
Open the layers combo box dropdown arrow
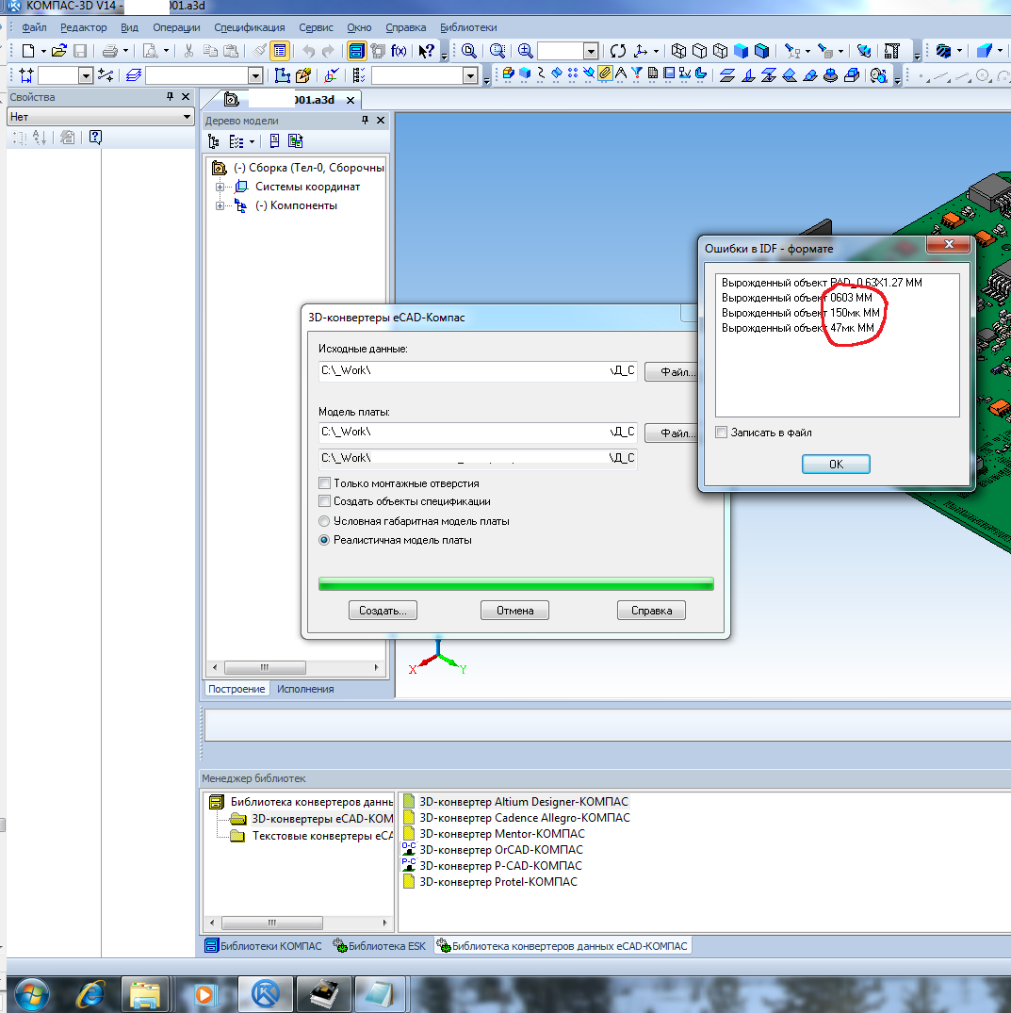pyautogui.click(x=255, y=76)
